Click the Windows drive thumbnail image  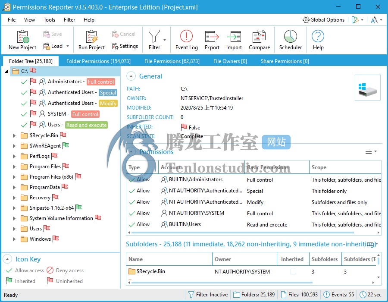[367, 88]
